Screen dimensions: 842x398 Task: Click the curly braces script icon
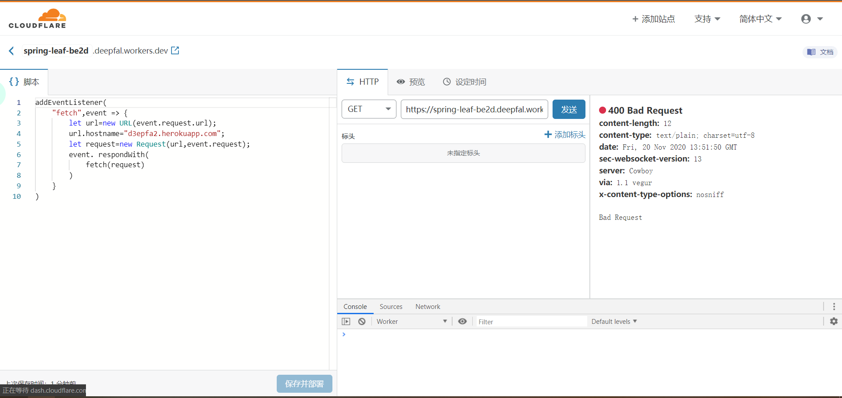pos(14,82)
